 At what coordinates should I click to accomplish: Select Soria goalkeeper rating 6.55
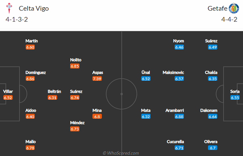(235, 98)
